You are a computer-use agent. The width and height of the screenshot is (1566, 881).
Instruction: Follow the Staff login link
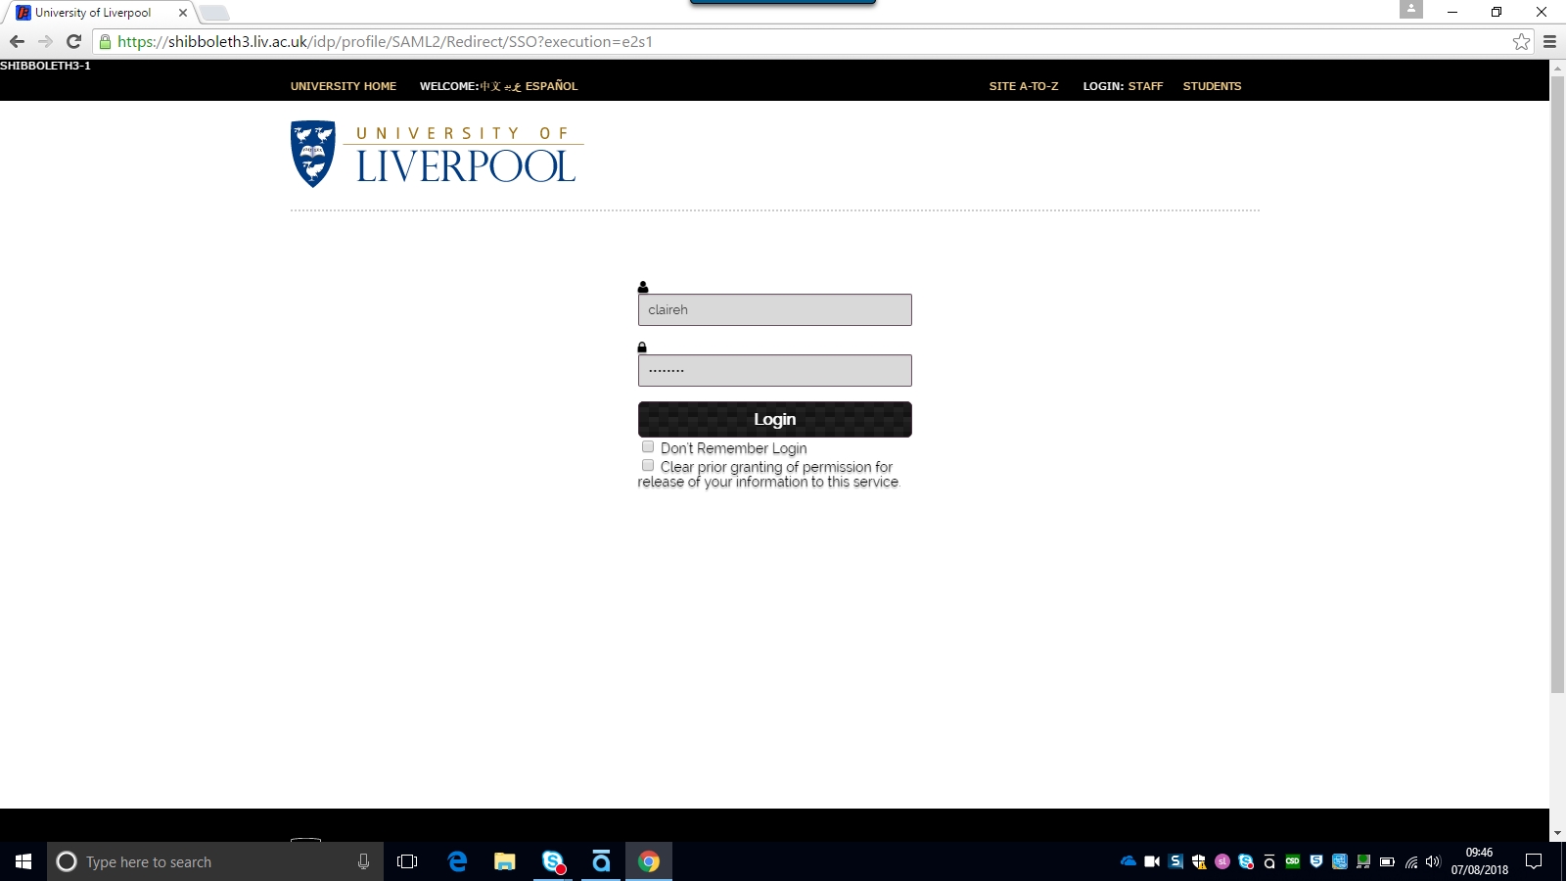point(1145,86)
